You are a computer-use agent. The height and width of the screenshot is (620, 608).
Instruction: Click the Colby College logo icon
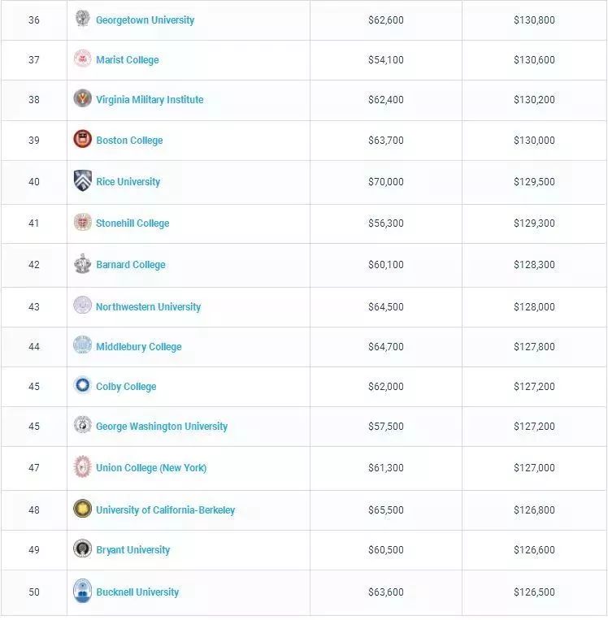pyautogui.click(x=82, y=385)
